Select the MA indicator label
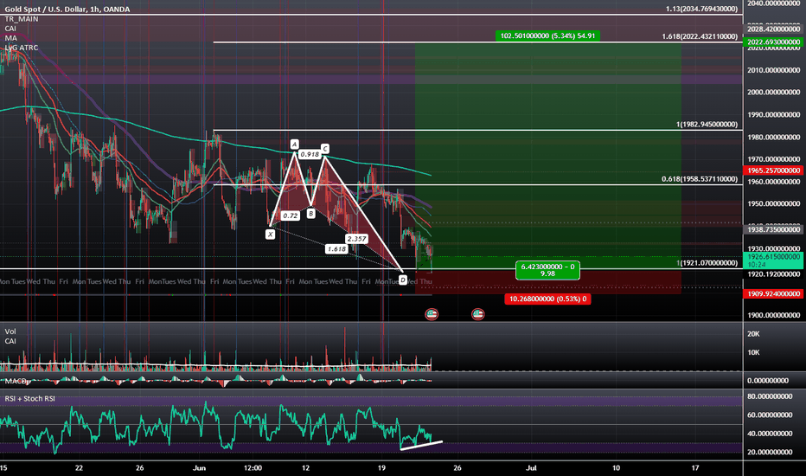Screen dimensions: 806x476 (x=10, y=38)
